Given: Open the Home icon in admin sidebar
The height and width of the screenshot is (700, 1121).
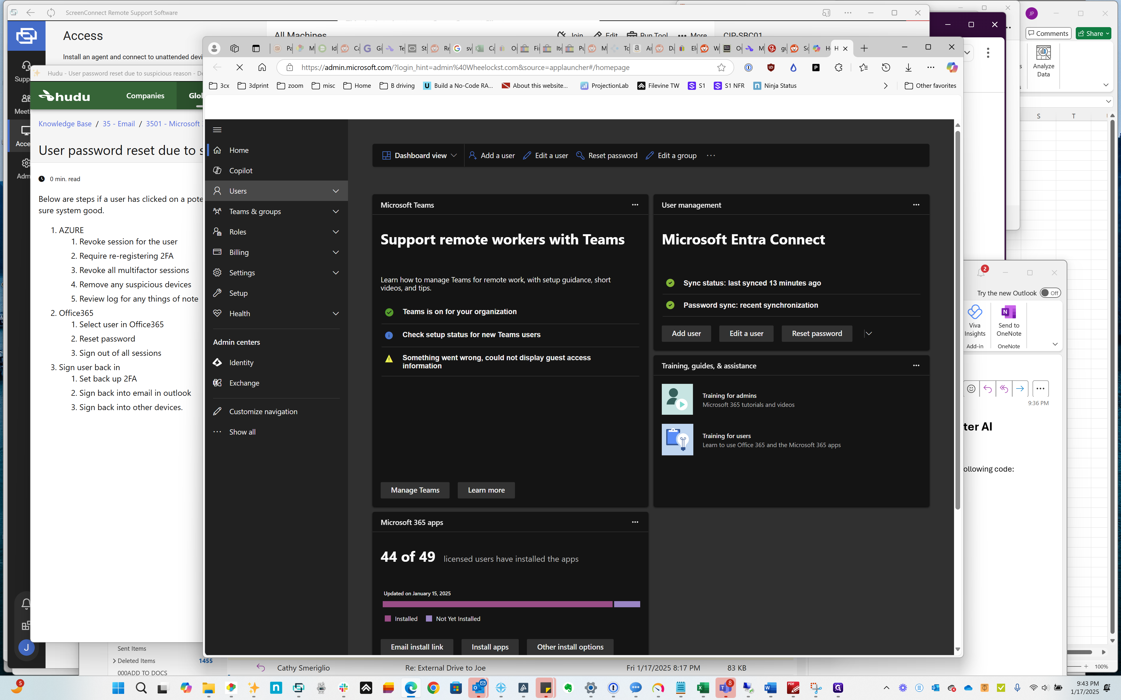Looking at the screenshot, I should tap(217, 150).
